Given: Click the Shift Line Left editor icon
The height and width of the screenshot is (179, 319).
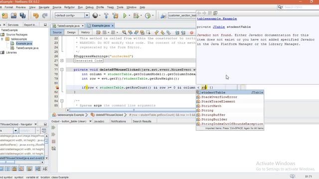Looking at the screenshot, I should click(177, 32).
